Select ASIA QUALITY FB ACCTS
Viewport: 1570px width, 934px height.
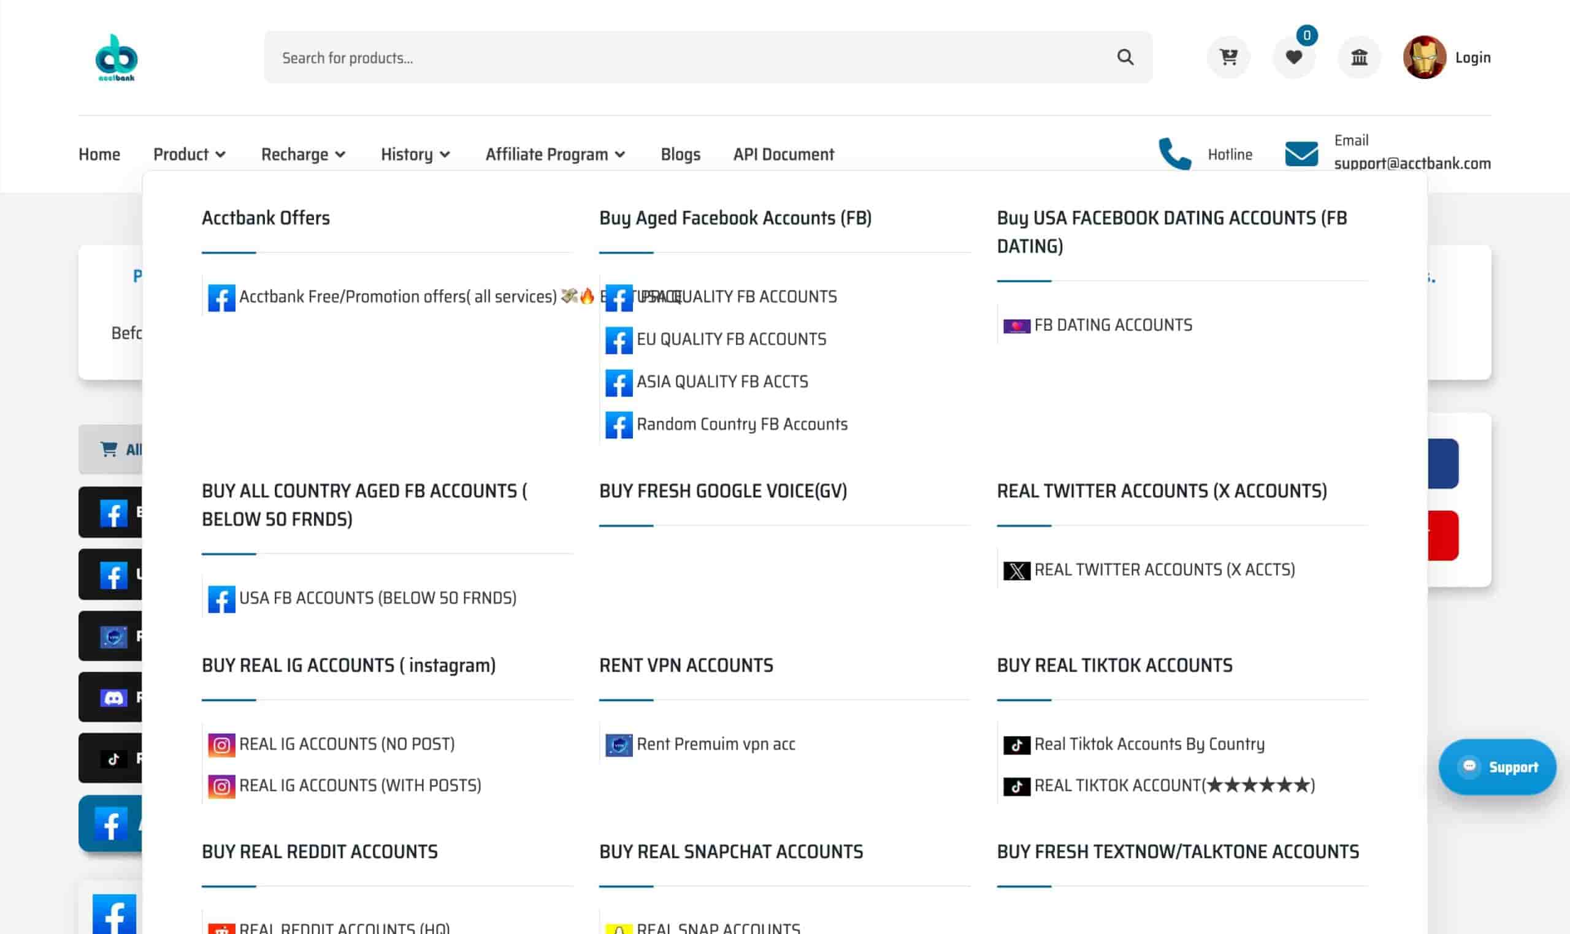(722, 381)
